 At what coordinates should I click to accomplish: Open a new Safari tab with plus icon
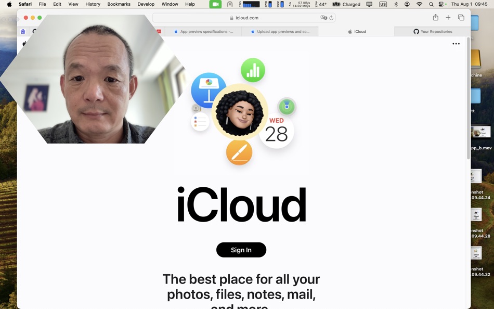448,17
